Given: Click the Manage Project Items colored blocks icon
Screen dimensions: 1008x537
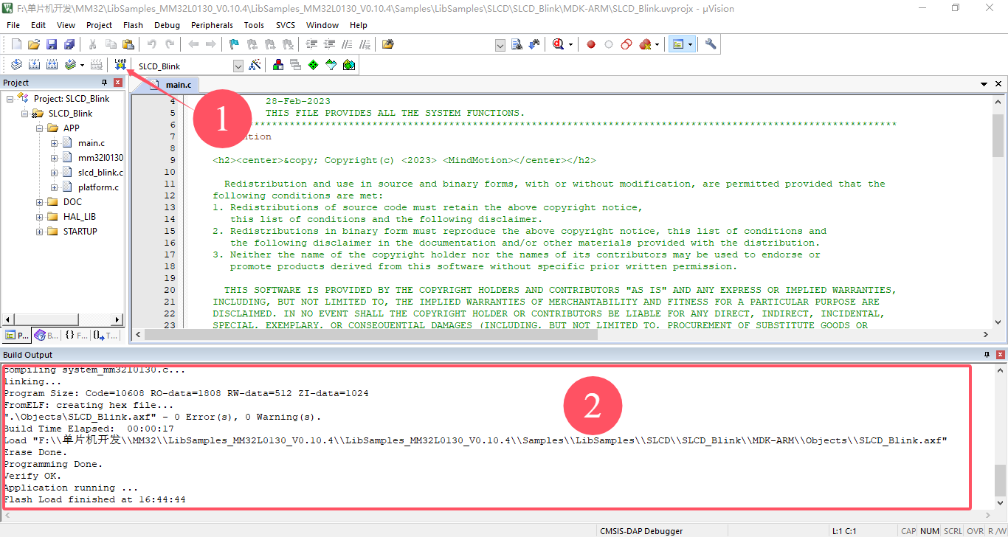Looking at the screenshot, I should click(x=278, y=65).
